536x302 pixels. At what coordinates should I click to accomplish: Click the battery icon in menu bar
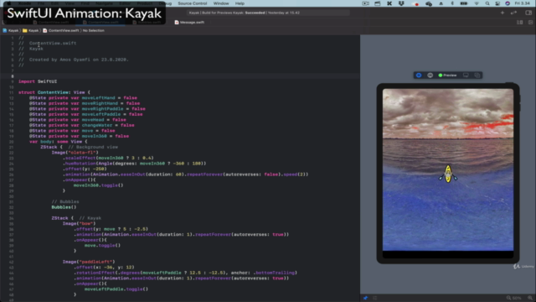(463, 3)
